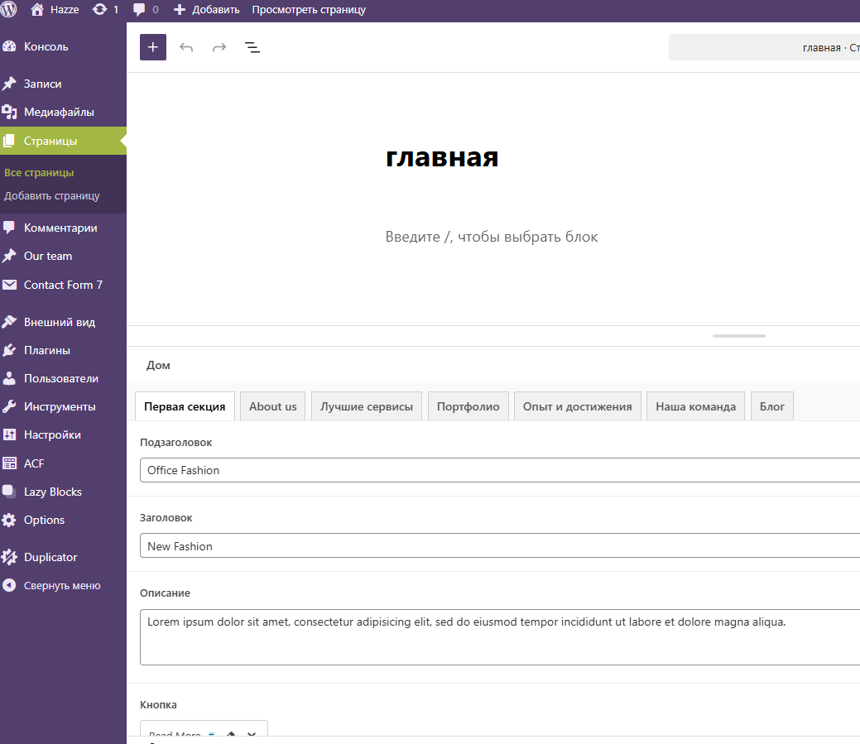Open Lazy Blocks in the sidebar

63,492
